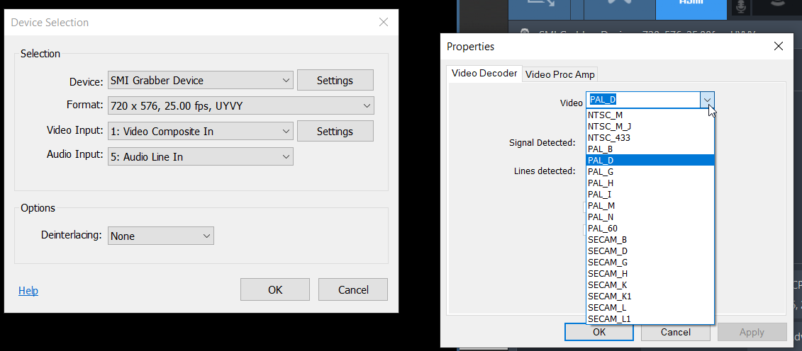
Task: Open the Help link
Action: pos(28,291)
